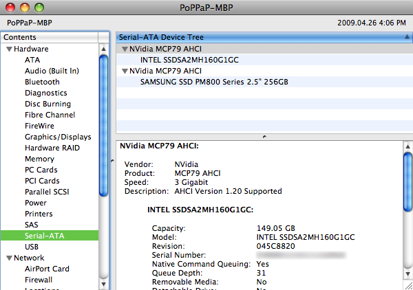
Task: Click the vertical sidebar splitter handle
Action: (112, 161)
